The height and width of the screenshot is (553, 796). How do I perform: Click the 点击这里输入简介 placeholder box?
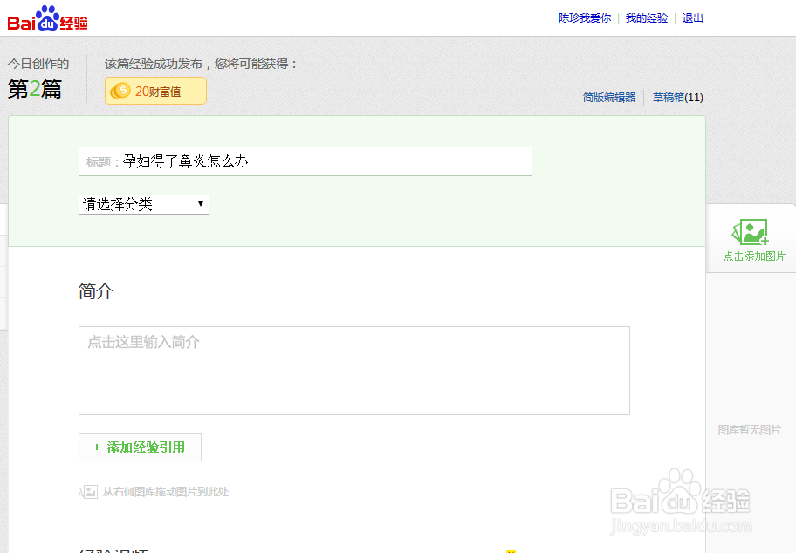353,370
